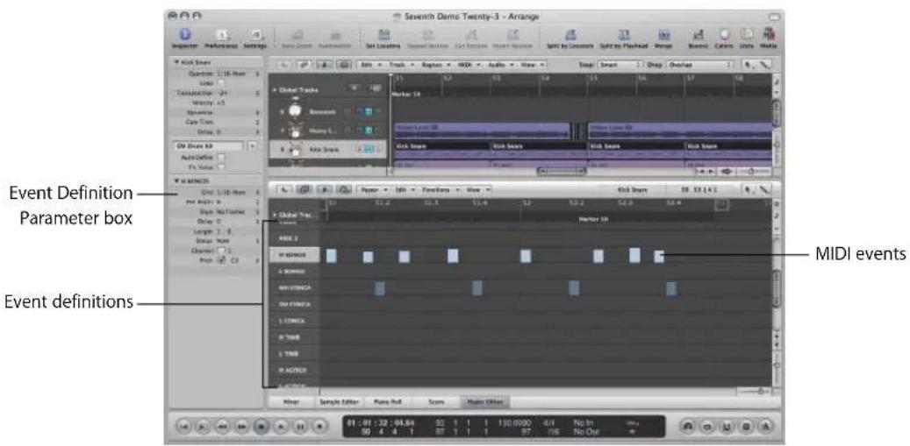Switch to the Piano Roll tab

(388, 400)
